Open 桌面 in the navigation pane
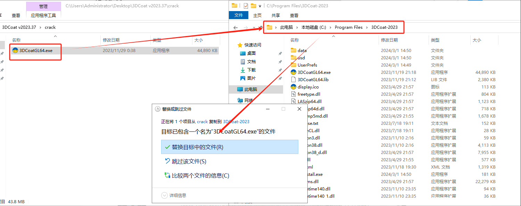This screenshot has width=521, height=206. (251, 53)
